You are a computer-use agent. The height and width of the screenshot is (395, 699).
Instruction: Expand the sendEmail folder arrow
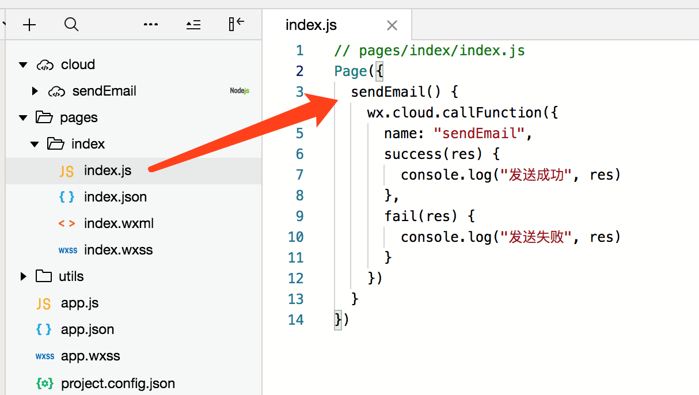click(35, 91)
